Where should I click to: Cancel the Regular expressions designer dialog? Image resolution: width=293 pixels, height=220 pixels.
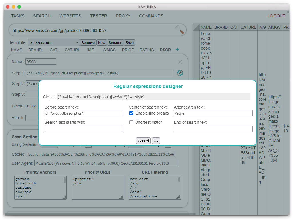coord(143,141)
